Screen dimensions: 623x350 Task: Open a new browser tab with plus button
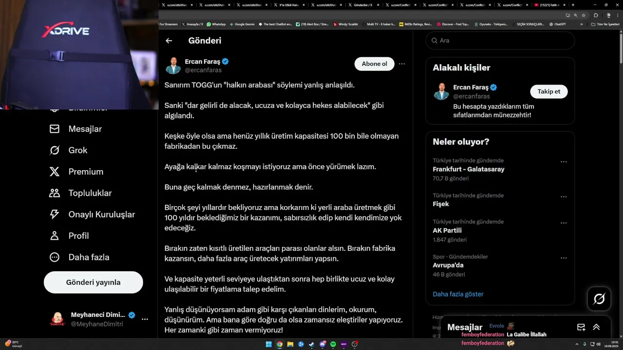click(x=573, y=5)
